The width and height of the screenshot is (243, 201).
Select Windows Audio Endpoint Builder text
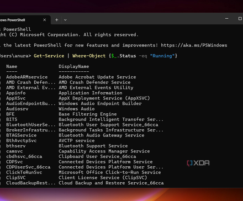[x=100, y=103]
